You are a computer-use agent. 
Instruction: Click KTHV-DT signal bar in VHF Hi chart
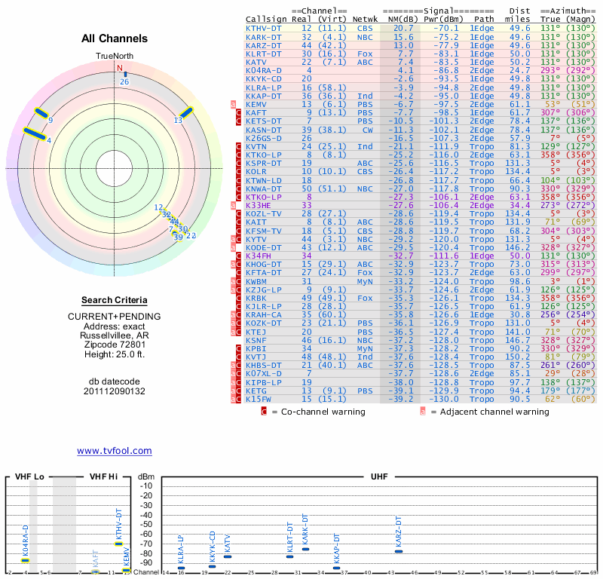pos(118,544)
